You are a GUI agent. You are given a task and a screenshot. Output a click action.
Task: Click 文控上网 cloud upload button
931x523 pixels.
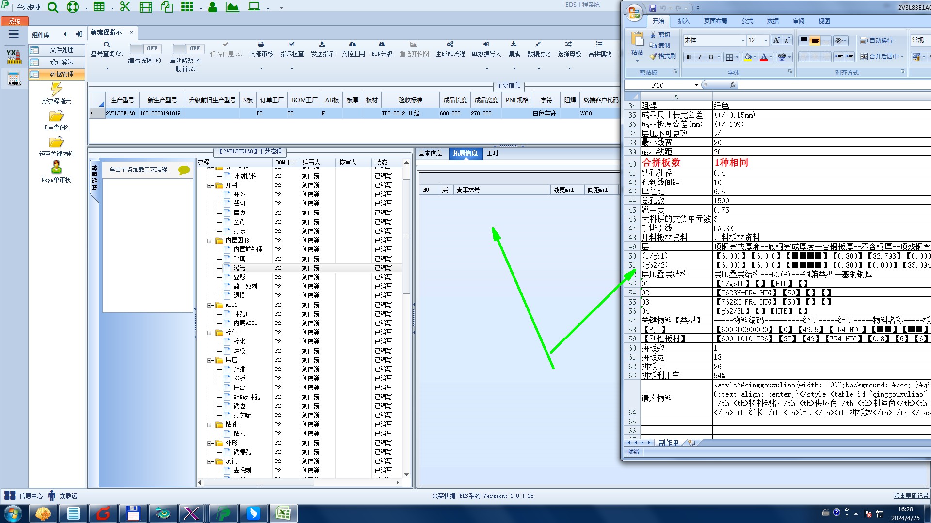point(353,49)
